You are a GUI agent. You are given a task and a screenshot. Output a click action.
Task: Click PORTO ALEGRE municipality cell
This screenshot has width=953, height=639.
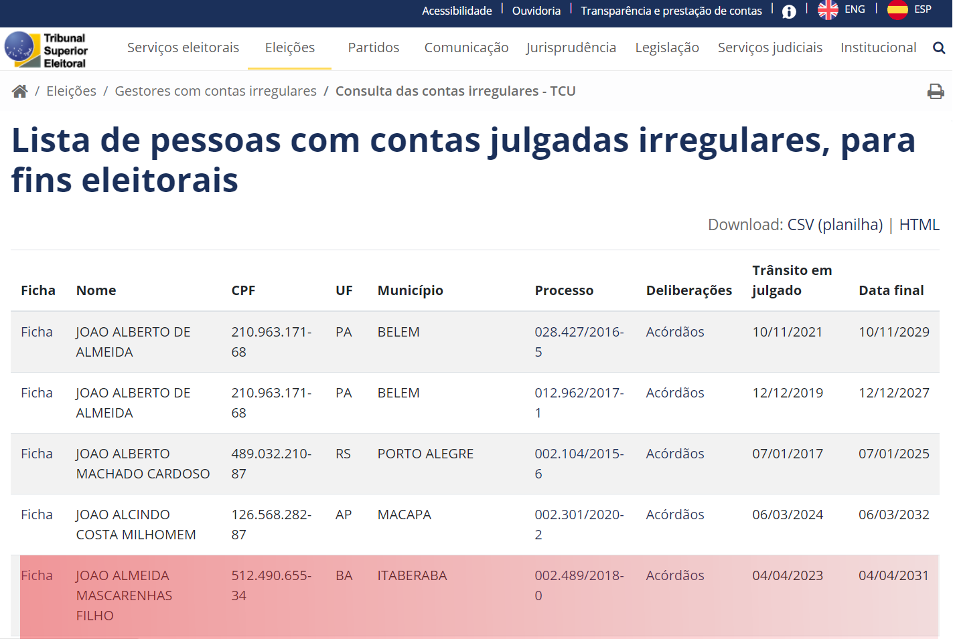coord(425,454)
